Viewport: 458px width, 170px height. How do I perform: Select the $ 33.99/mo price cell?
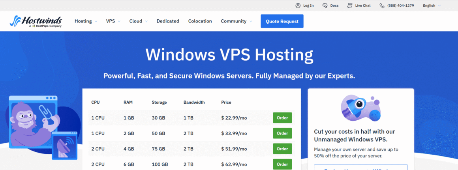[234, 134]
